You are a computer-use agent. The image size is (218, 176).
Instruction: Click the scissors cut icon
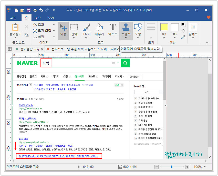pyautogui.click(x=27, y=27)
